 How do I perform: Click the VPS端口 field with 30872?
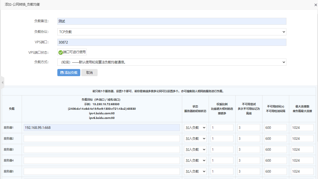171,42
